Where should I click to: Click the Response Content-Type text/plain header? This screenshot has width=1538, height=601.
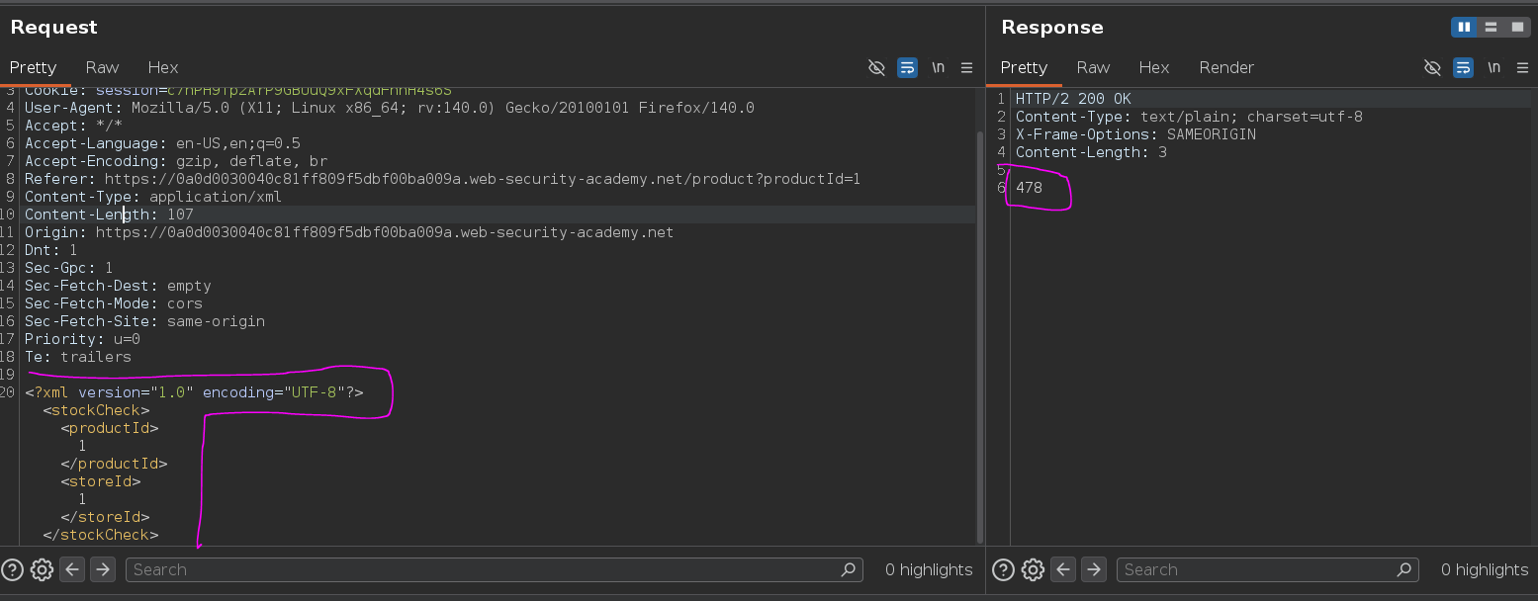(1189, 117)
